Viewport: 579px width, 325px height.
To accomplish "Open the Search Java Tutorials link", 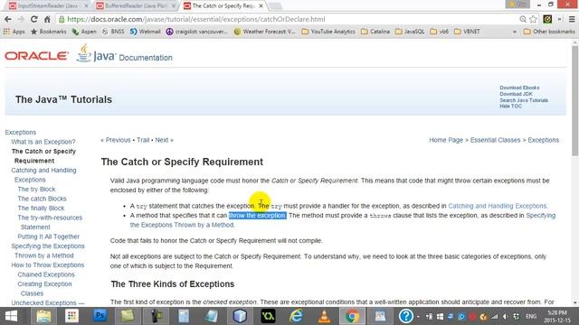I will pyautogui.click(x=524, y=100).
